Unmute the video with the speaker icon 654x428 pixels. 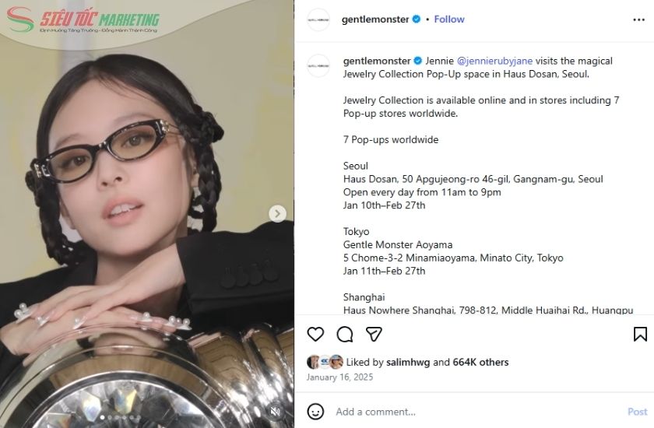pyautogui.click(x=275, y=411)
